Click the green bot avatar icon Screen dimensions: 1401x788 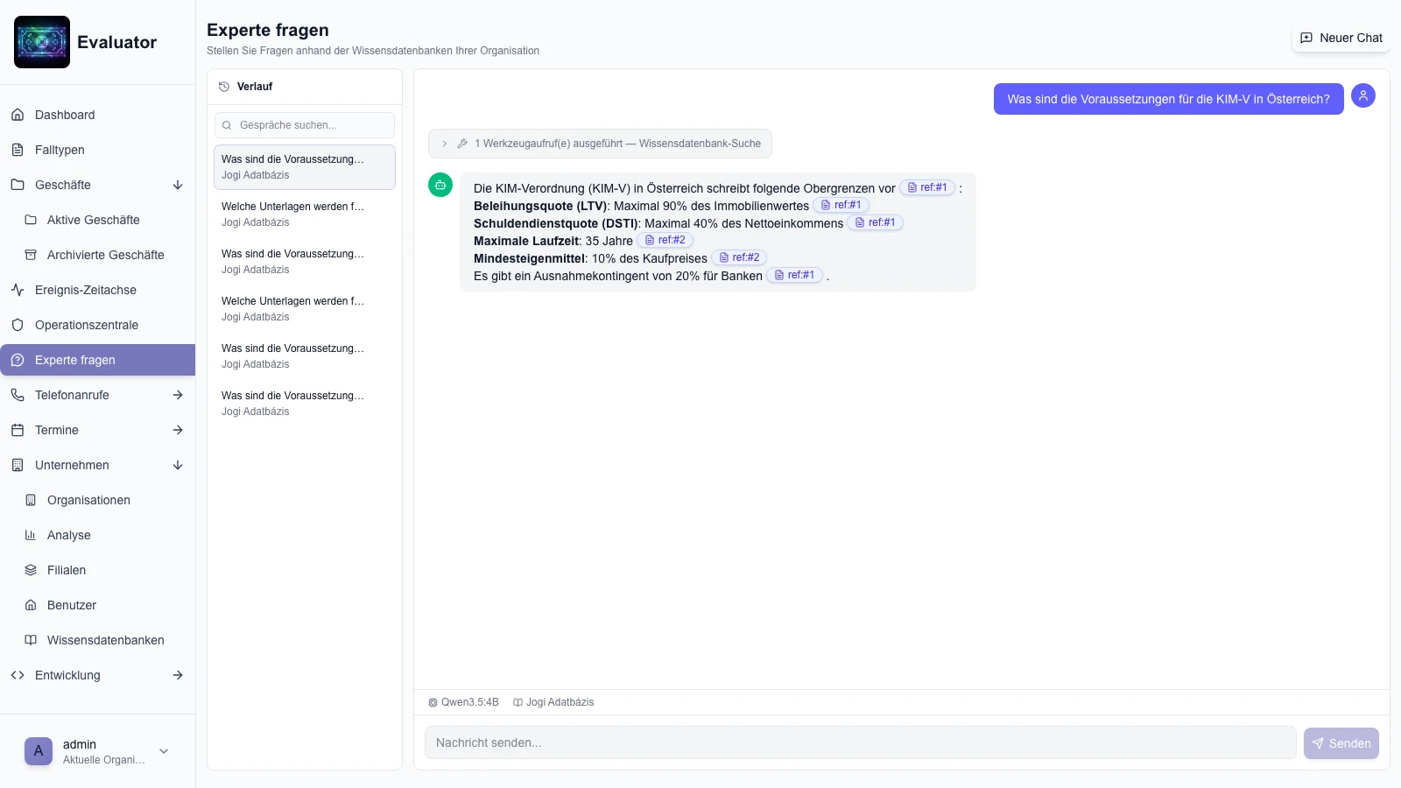click(440, 185)
